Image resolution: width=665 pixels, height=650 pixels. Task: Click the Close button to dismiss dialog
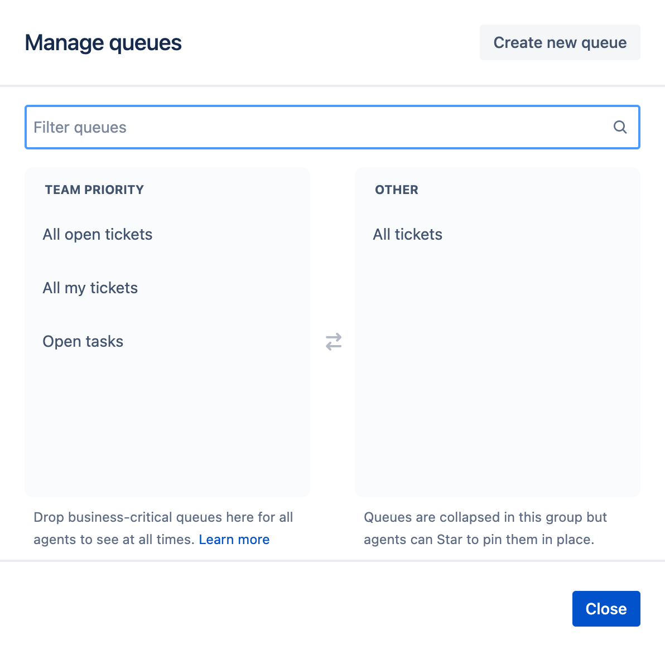coord(606,608)
